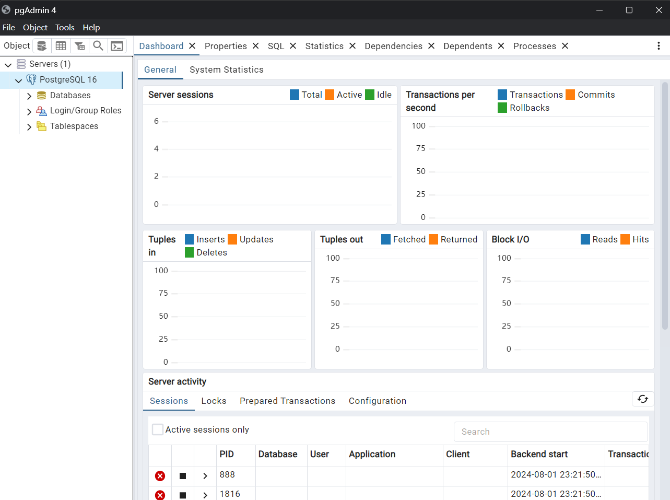Switch to the Properties tab
The height and width of the screenshot is (500, 670).
[226, 46]
